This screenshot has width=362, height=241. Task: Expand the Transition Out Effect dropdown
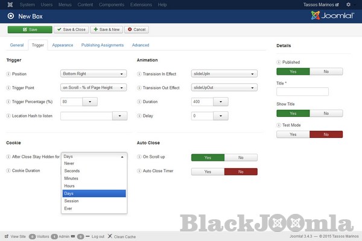[224, 87]
